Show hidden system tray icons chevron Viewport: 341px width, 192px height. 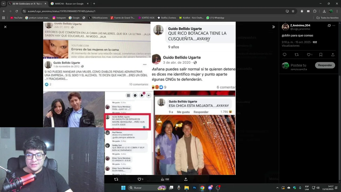tap(277, 188)
